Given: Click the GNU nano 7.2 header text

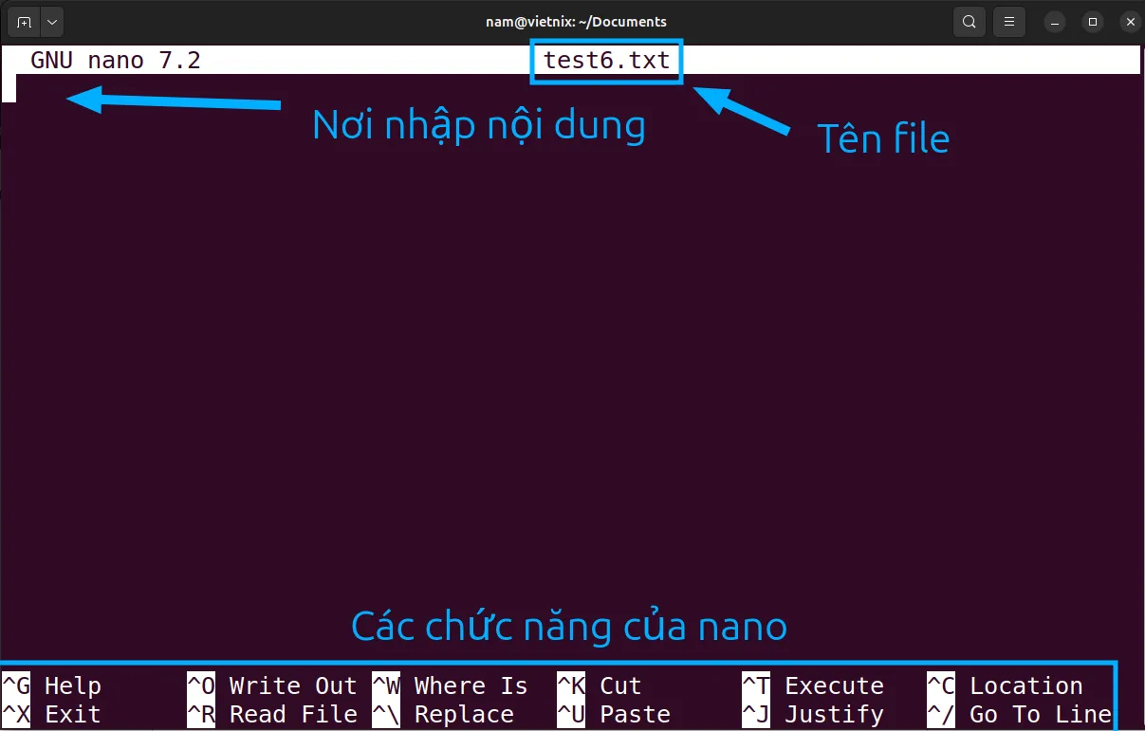Looking at the screenshot, I should point(116,61).
